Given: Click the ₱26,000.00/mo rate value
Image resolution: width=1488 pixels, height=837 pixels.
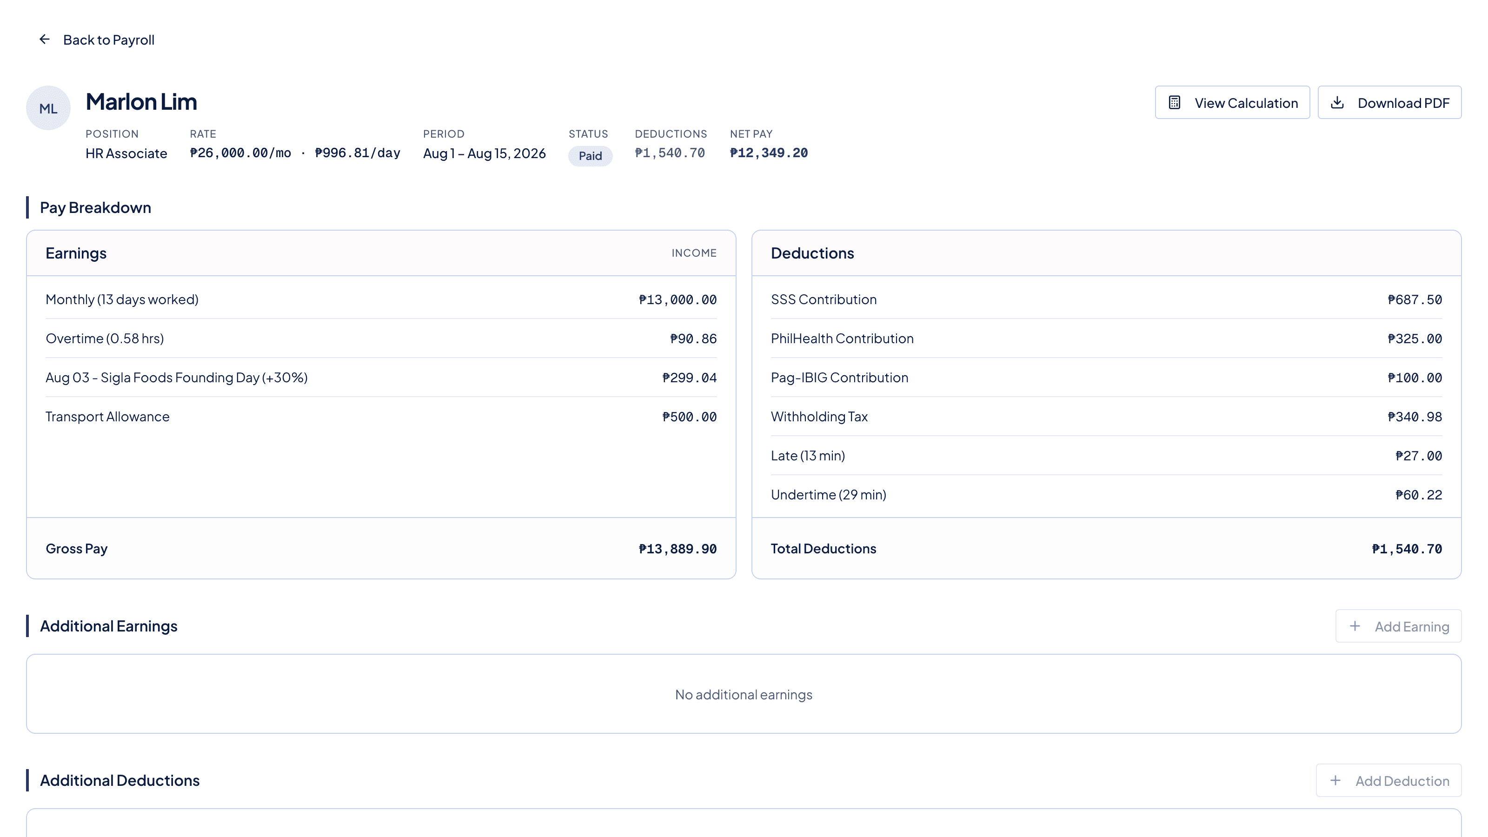Looking at the screenshot, I should click(240, 153).
